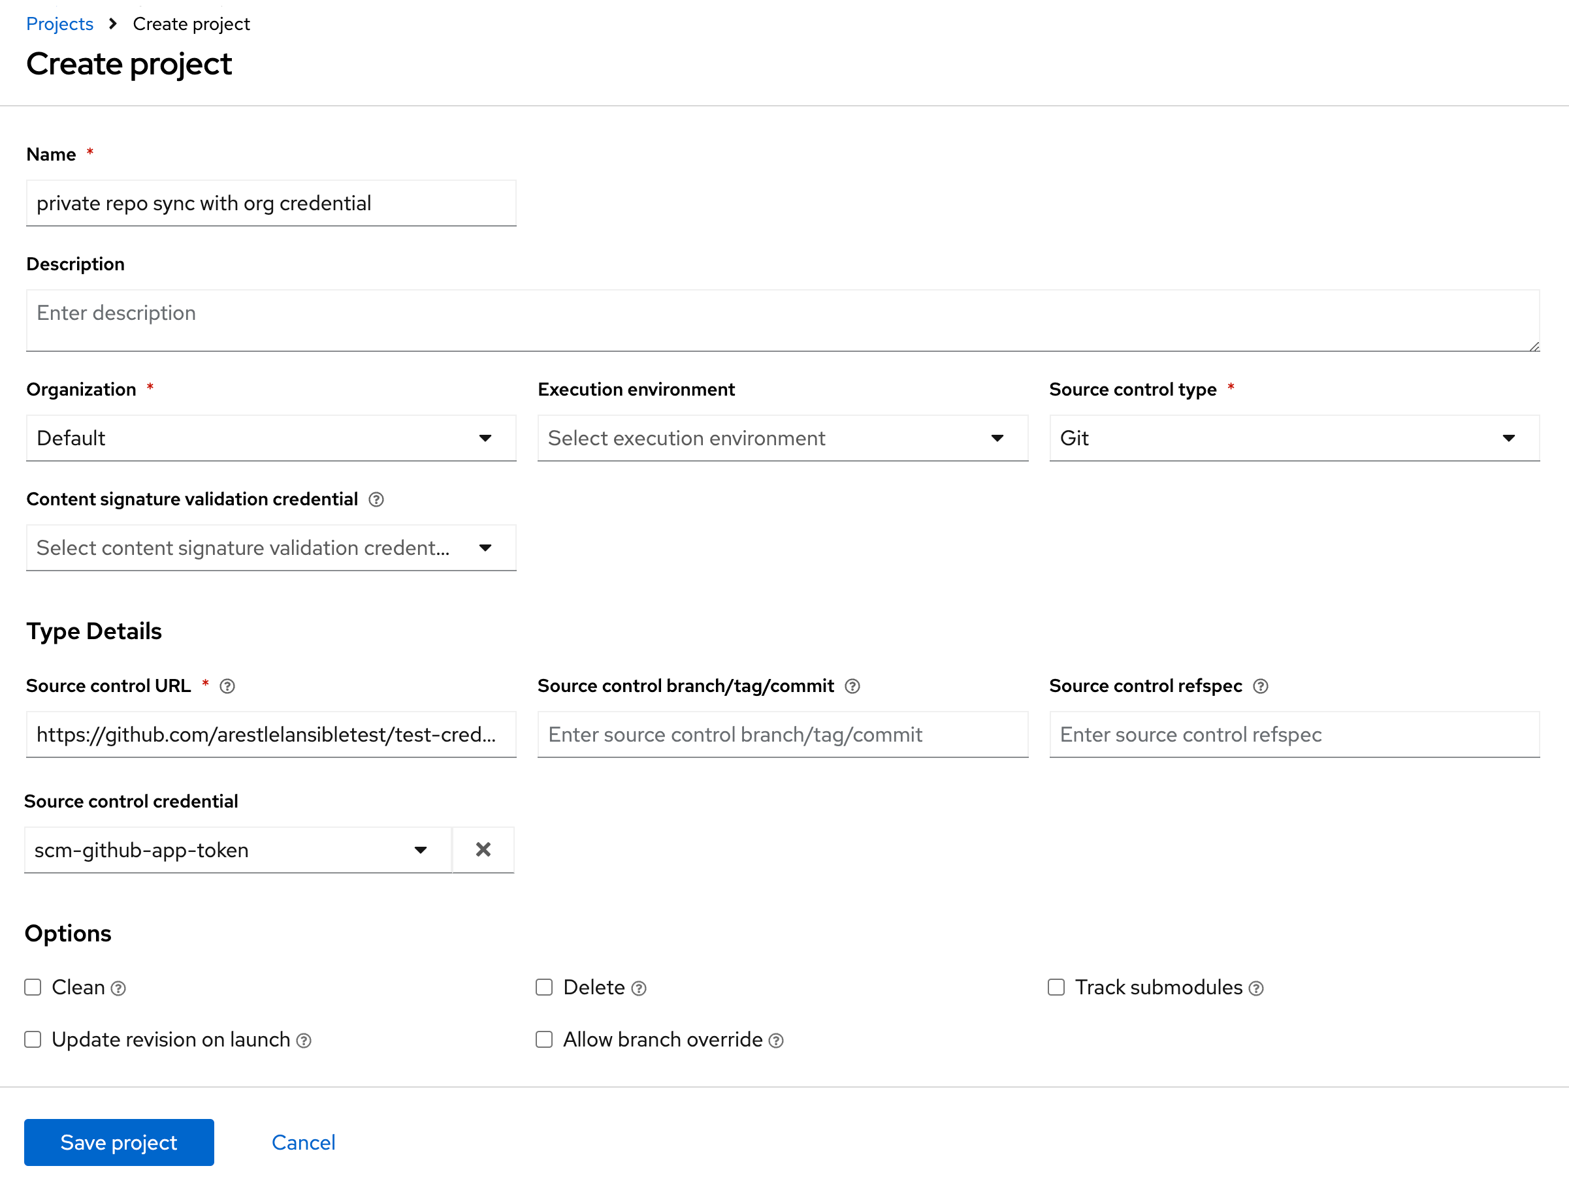This screenshot has height=1181, width=1569.
Task: Open help tooltip for Content signature validation credential
Action: 376,499
